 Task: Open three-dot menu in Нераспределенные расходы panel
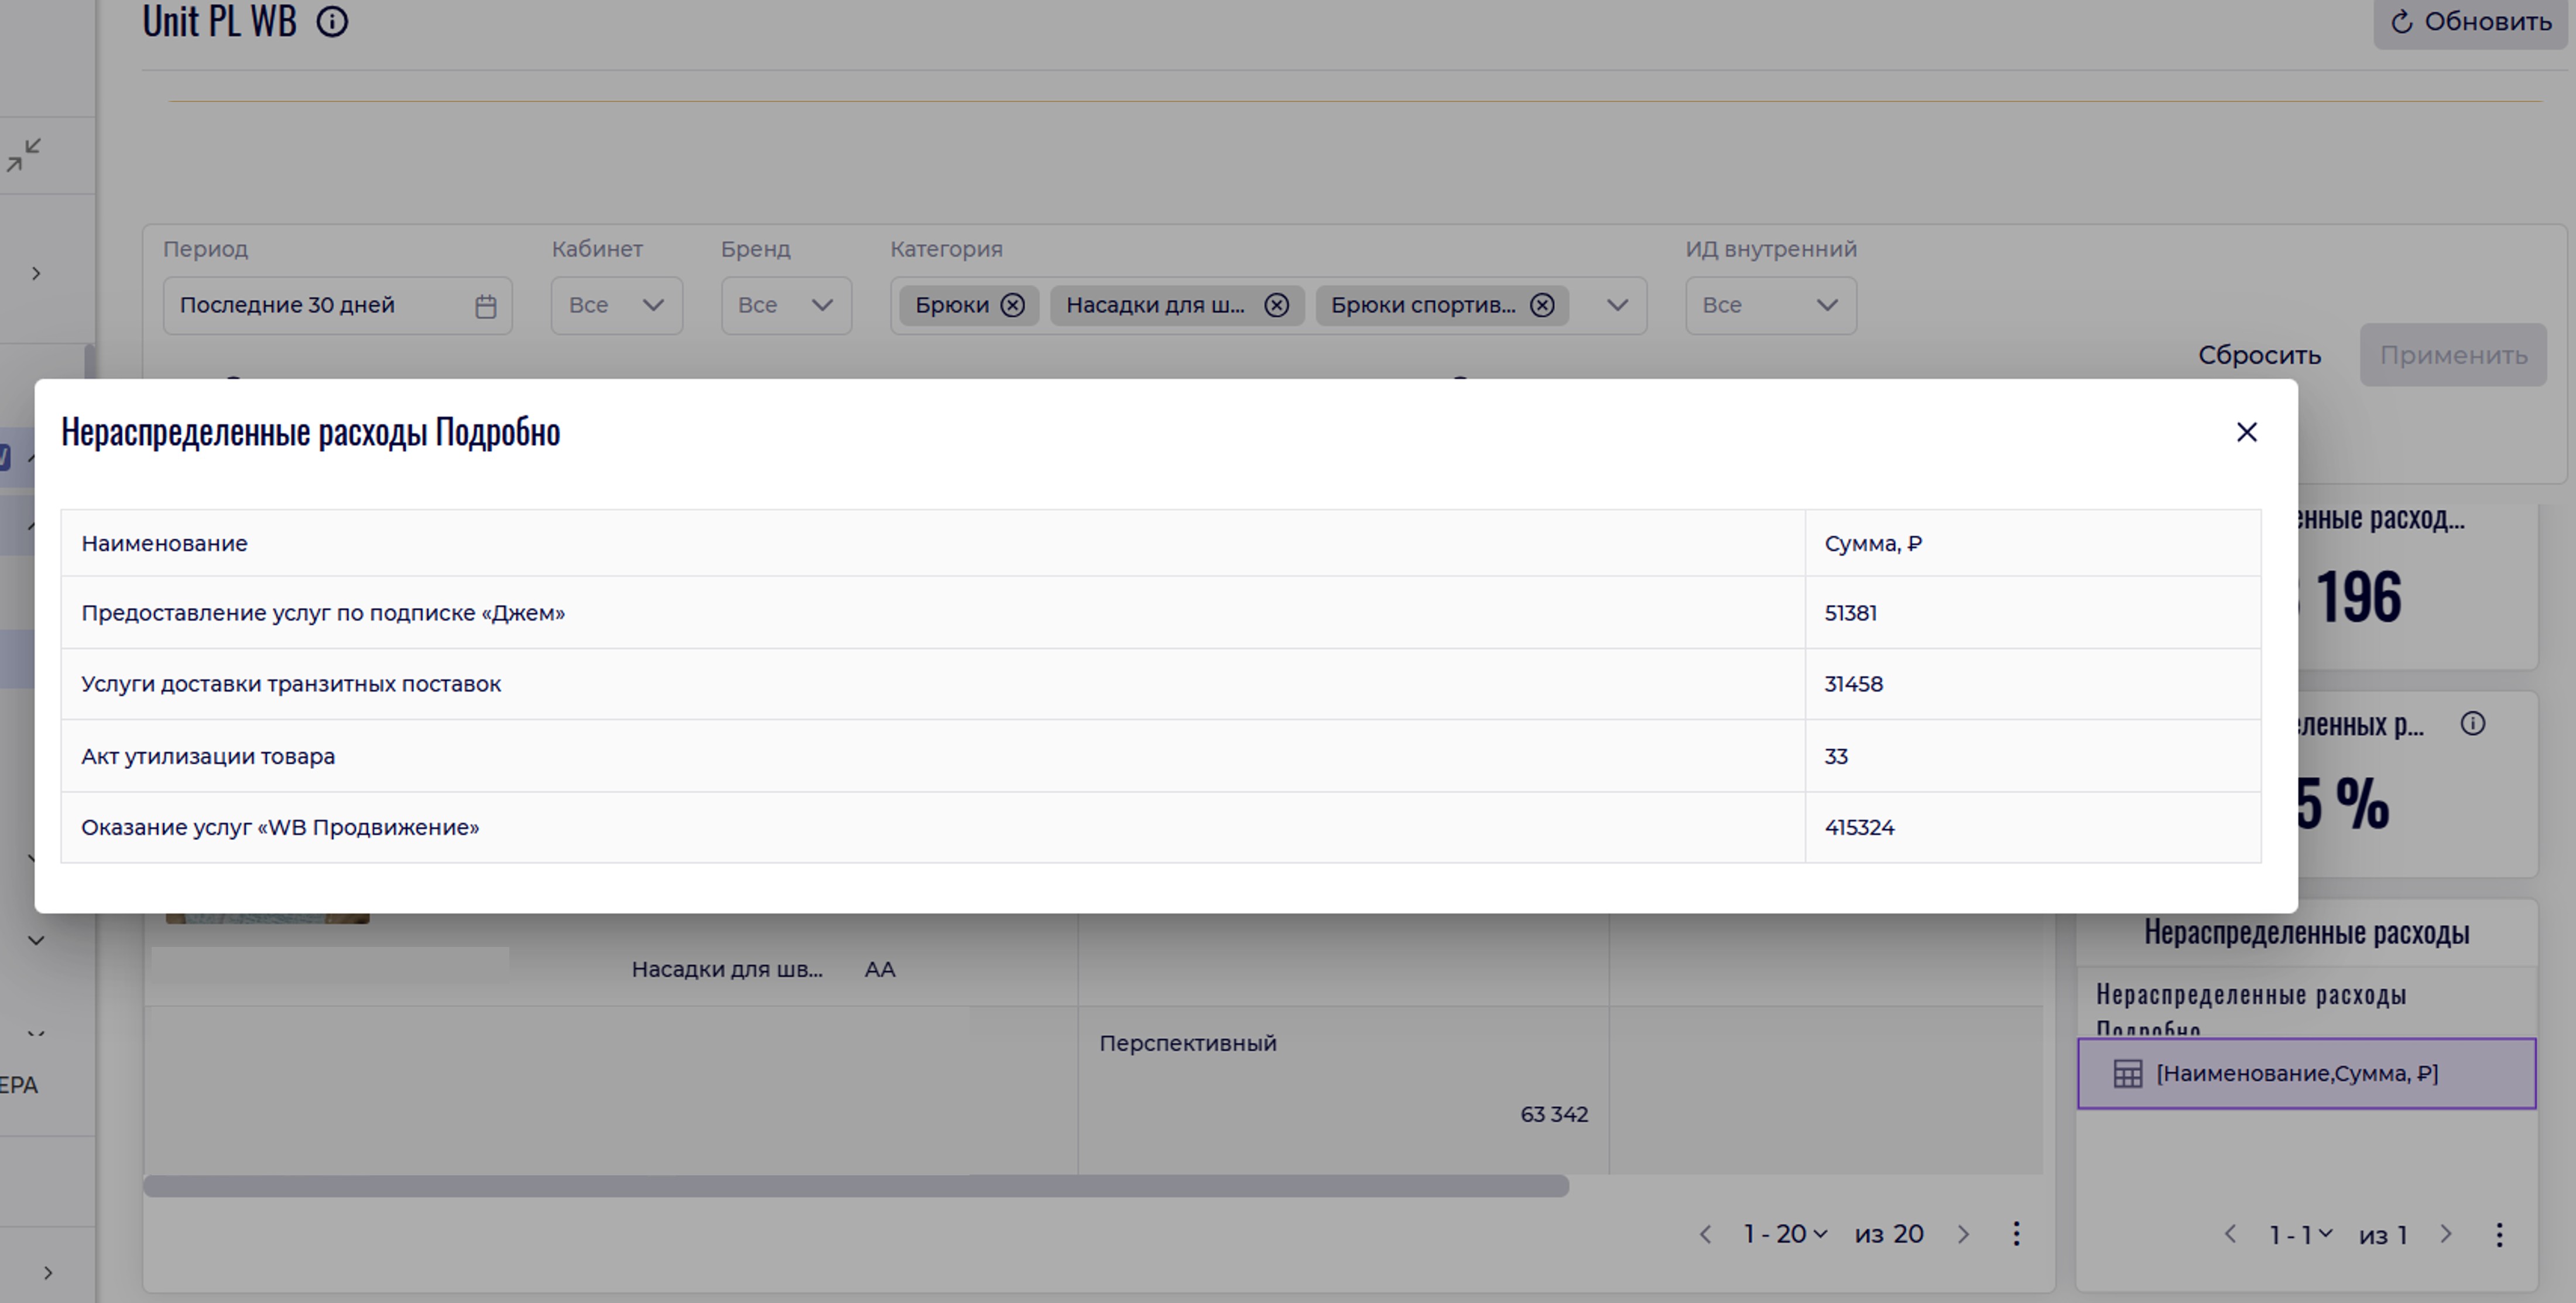coord(2499,1235)
